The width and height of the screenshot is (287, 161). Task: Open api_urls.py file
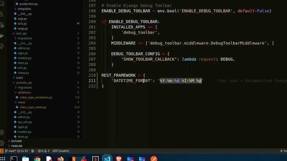pos(25,122)
